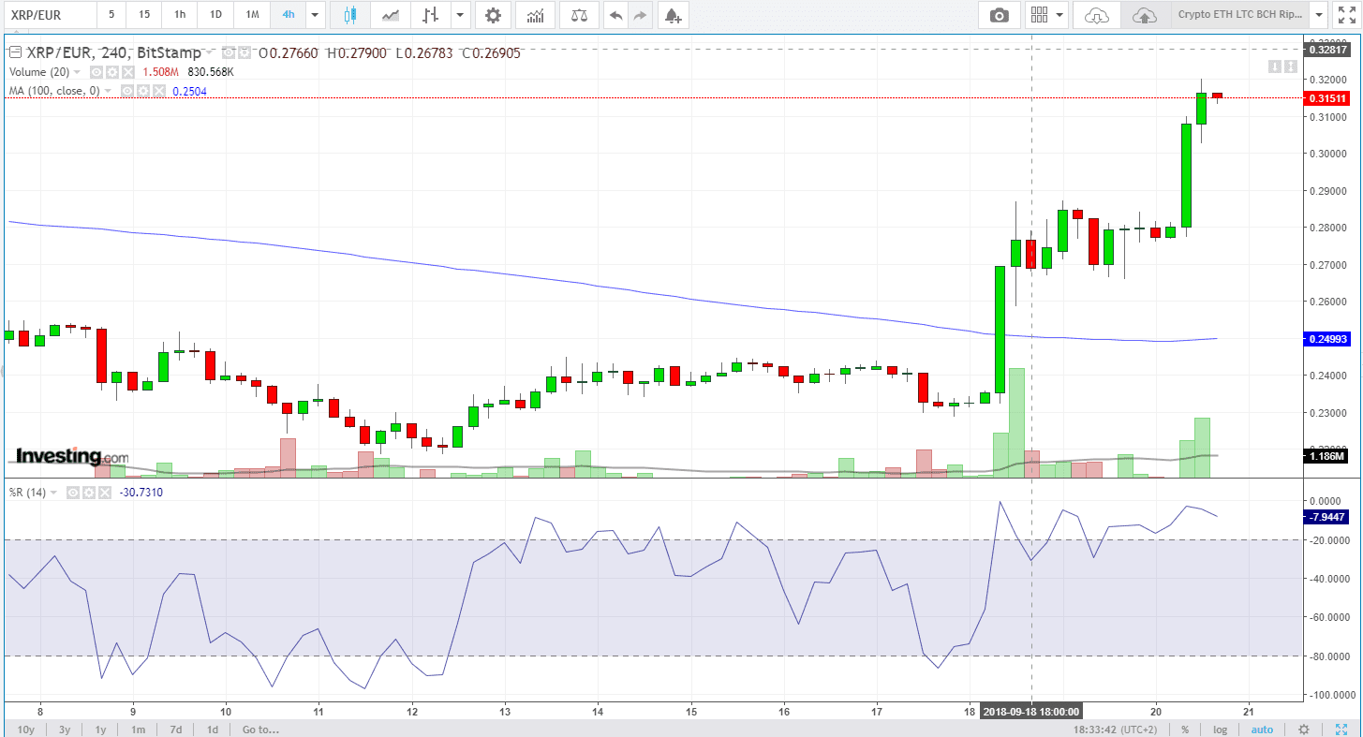Open chart settings with the gear icon

493,15
